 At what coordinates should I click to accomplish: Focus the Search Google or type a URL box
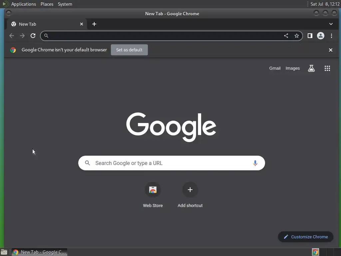pos(171,163)
